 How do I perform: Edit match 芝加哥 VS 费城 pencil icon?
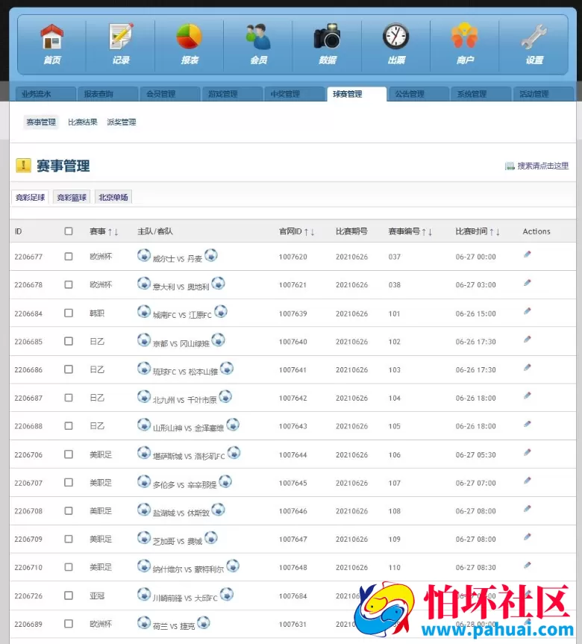tap(528, 537)
